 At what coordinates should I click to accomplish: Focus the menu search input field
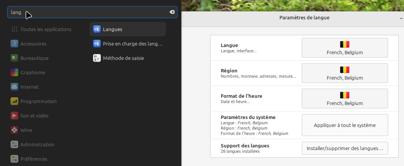(91, 12)
